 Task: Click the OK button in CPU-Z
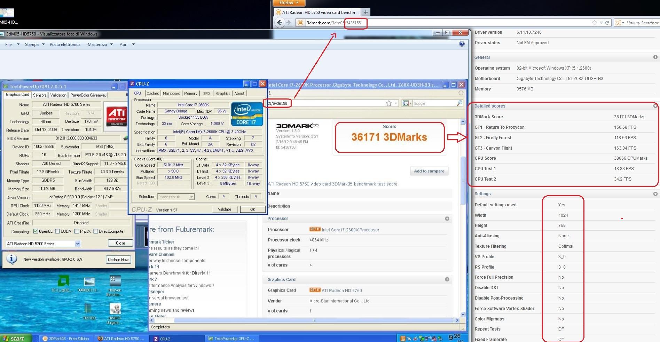coord(253,209)
